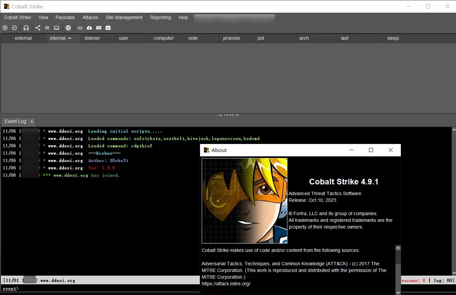The height and width of the screenshot is (295, 456).
Task: Select the Event Log tab
Action: pos(15,121)
